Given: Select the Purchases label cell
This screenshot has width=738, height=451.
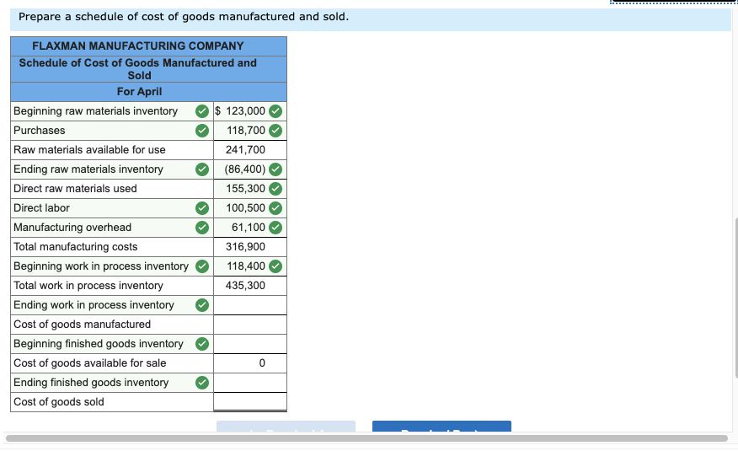Looking at the screenshot, I should (x=112, y=131).
